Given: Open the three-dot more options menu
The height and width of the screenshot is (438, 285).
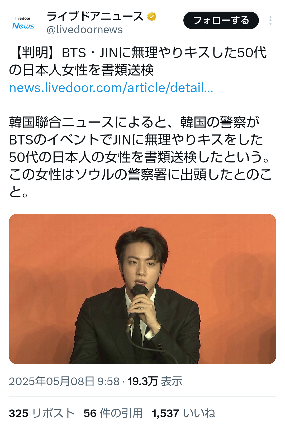Looking at the screenshot, I should (x=270, y=20).
